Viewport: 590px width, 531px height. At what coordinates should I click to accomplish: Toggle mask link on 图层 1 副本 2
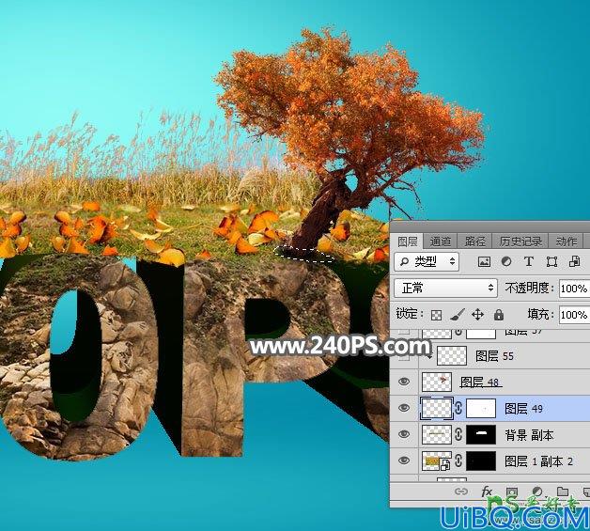(x=458, y=461)
